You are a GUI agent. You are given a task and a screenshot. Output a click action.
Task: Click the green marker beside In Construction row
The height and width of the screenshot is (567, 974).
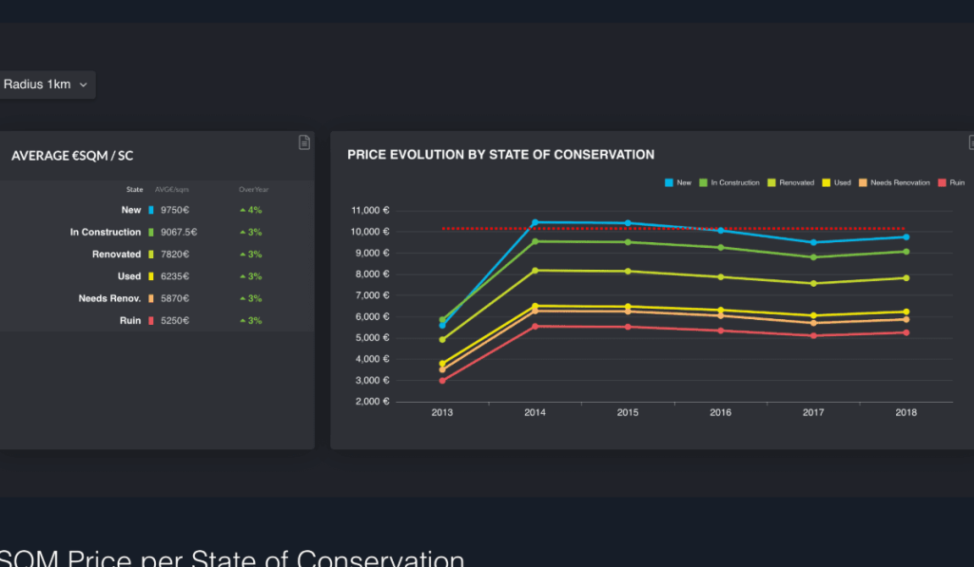click(x=150, y=232)
